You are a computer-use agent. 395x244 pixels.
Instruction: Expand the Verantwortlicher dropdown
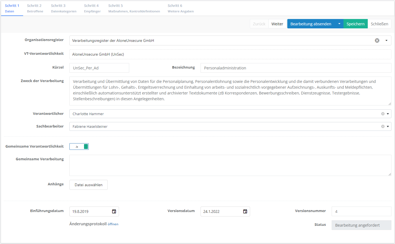(x=388, y=114)
